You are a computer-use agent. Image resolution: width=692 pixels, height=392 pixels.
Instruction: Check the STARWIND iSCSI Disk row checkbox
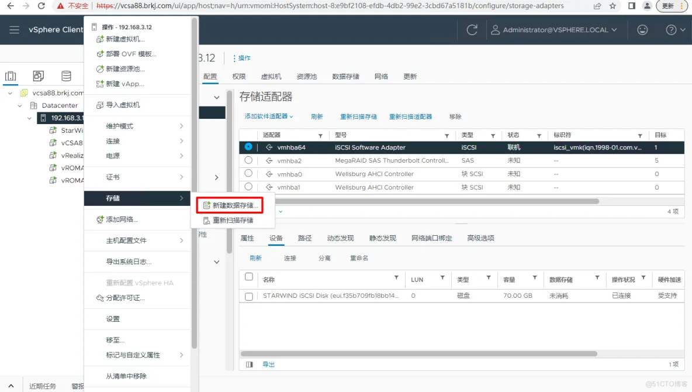[249, 296]
